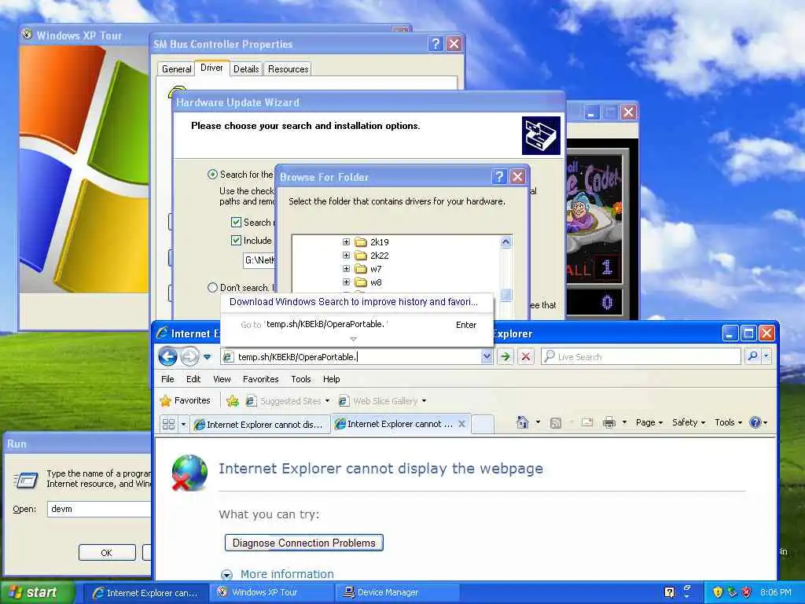805x604 pixels.
Task: Click the Open field in Run dialog
Action: point(100,509)
